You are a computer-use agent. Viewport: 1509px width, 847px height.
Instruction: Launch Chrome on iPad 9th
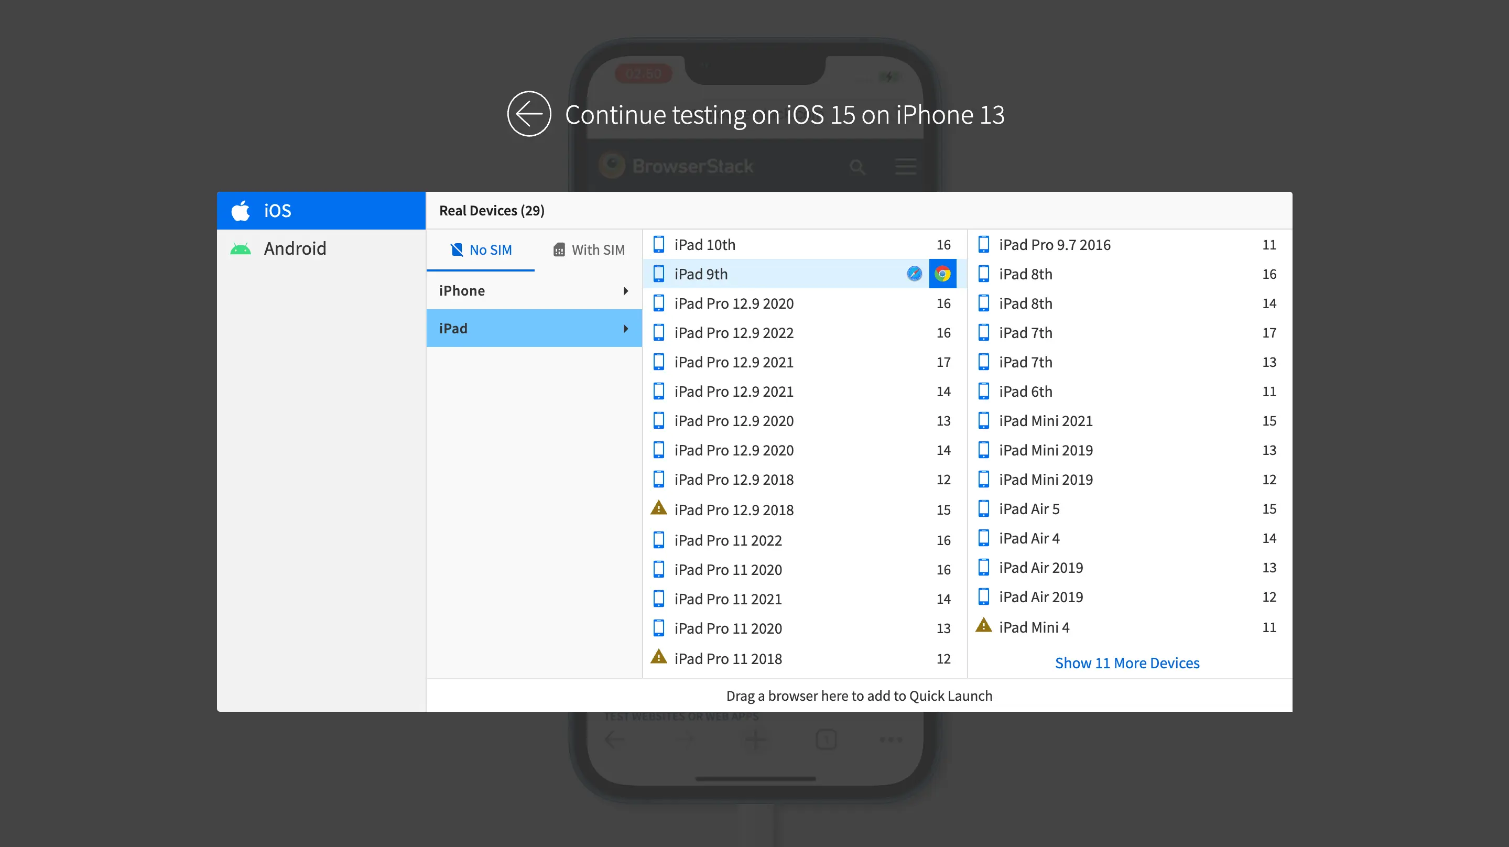click(x=942, y=274)
